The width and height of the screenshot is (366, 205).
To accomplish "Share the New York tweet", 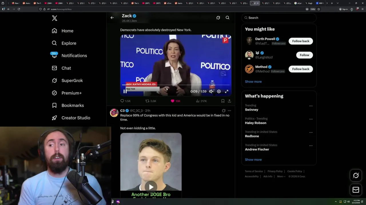I will tap(229, 101).
